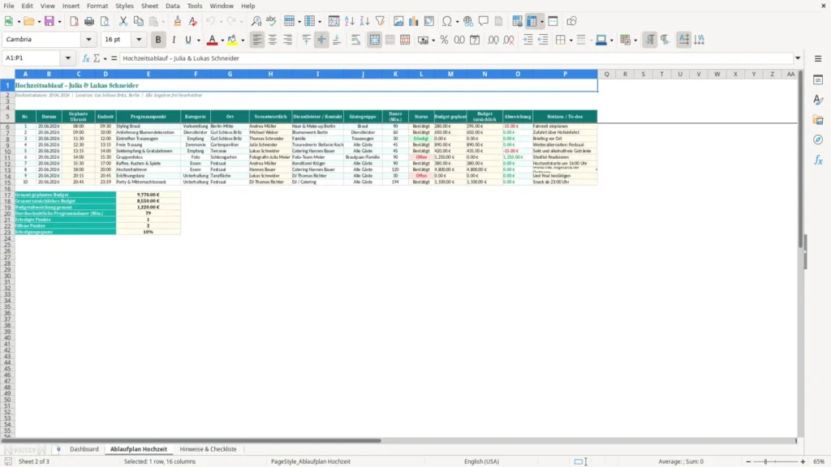Toggle wrap text for the cell
Screen dimensions: 831x467
click(x=355, y=40)
